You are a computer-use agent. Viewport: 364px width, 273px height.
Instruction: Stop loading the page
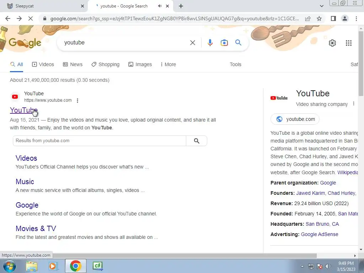click(31, 18)
